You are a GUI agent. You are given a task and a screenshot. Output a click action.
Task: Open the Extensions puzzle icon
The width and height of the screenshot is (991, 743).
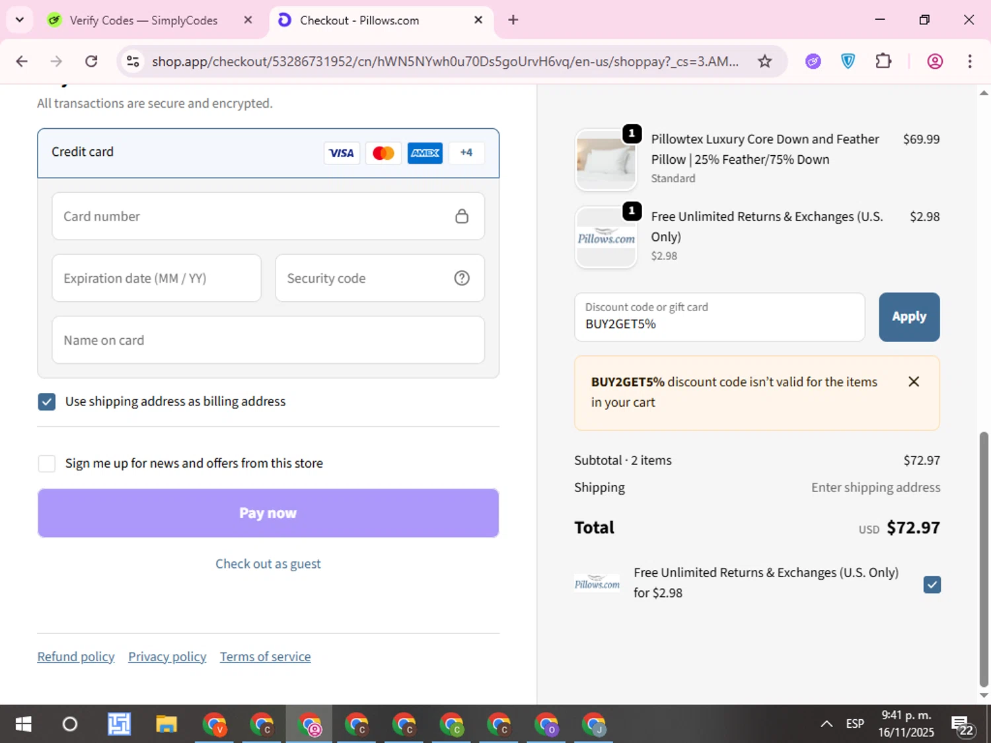tap(883, 61)
